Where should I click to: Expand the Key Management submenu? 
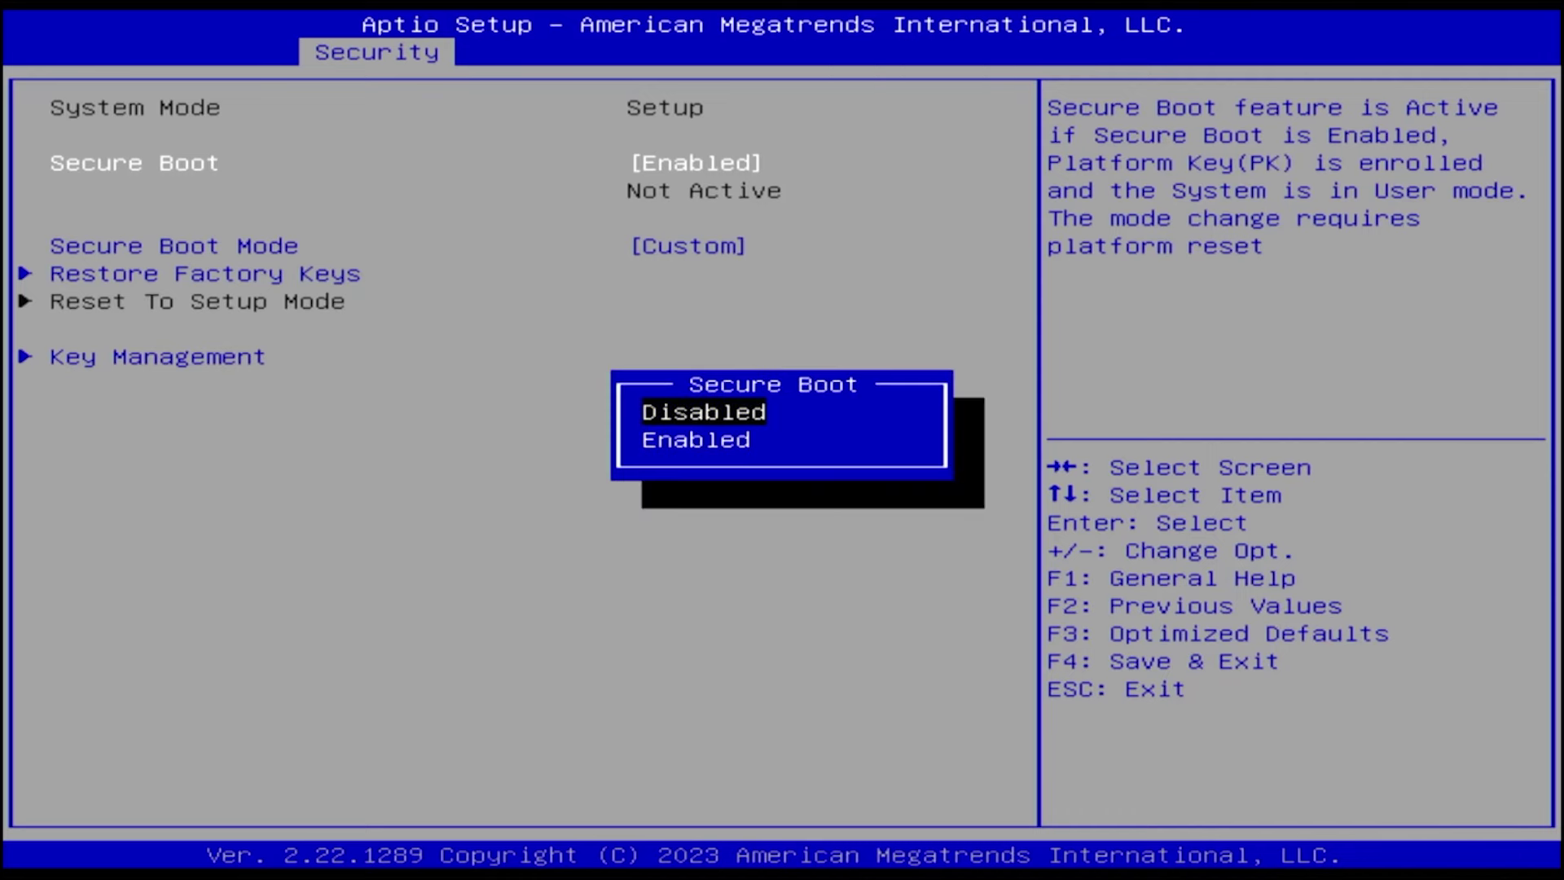[x=156, y=356]
